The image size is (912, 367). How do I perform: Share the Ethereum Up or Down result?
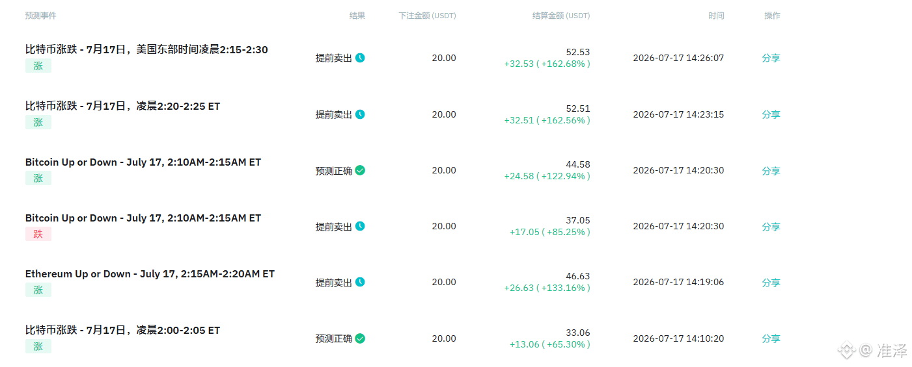pos(771,283)
